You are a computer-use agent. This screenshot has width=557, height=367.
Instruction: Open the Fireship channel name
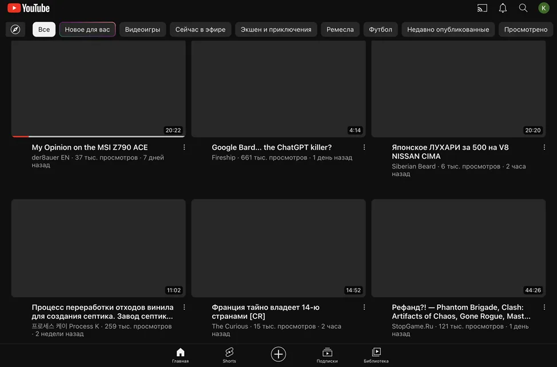[224, 158]
